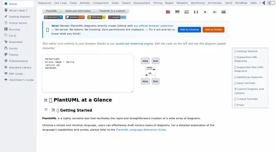The image size is (276, 152).
Task: Go to Getting Started in sidebar
Action: point(19,17)
